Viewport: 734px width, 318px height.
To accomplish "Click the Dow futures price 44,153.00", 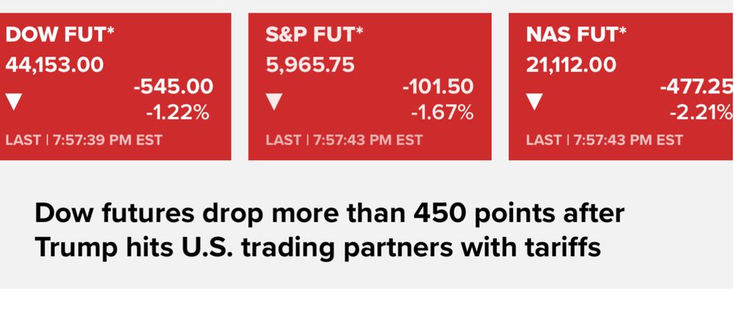I will pyautogui.click(x=54, y=65).
